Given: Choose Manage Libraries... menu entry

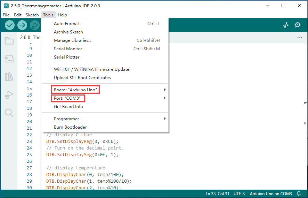Looking at the screenshot, I should 105,40.
